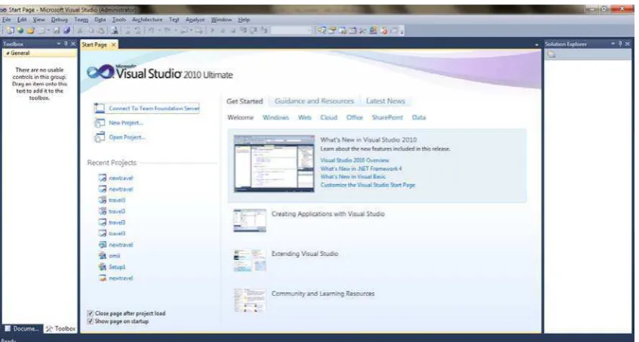Switch to the Latest News tab
The height and width of the screenshot is (342, 639).
386,101
